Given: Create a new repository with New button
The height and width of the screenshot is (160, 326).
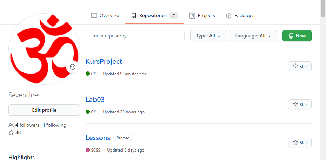Looking at the screenshot, I should click(x=297, y=36).
